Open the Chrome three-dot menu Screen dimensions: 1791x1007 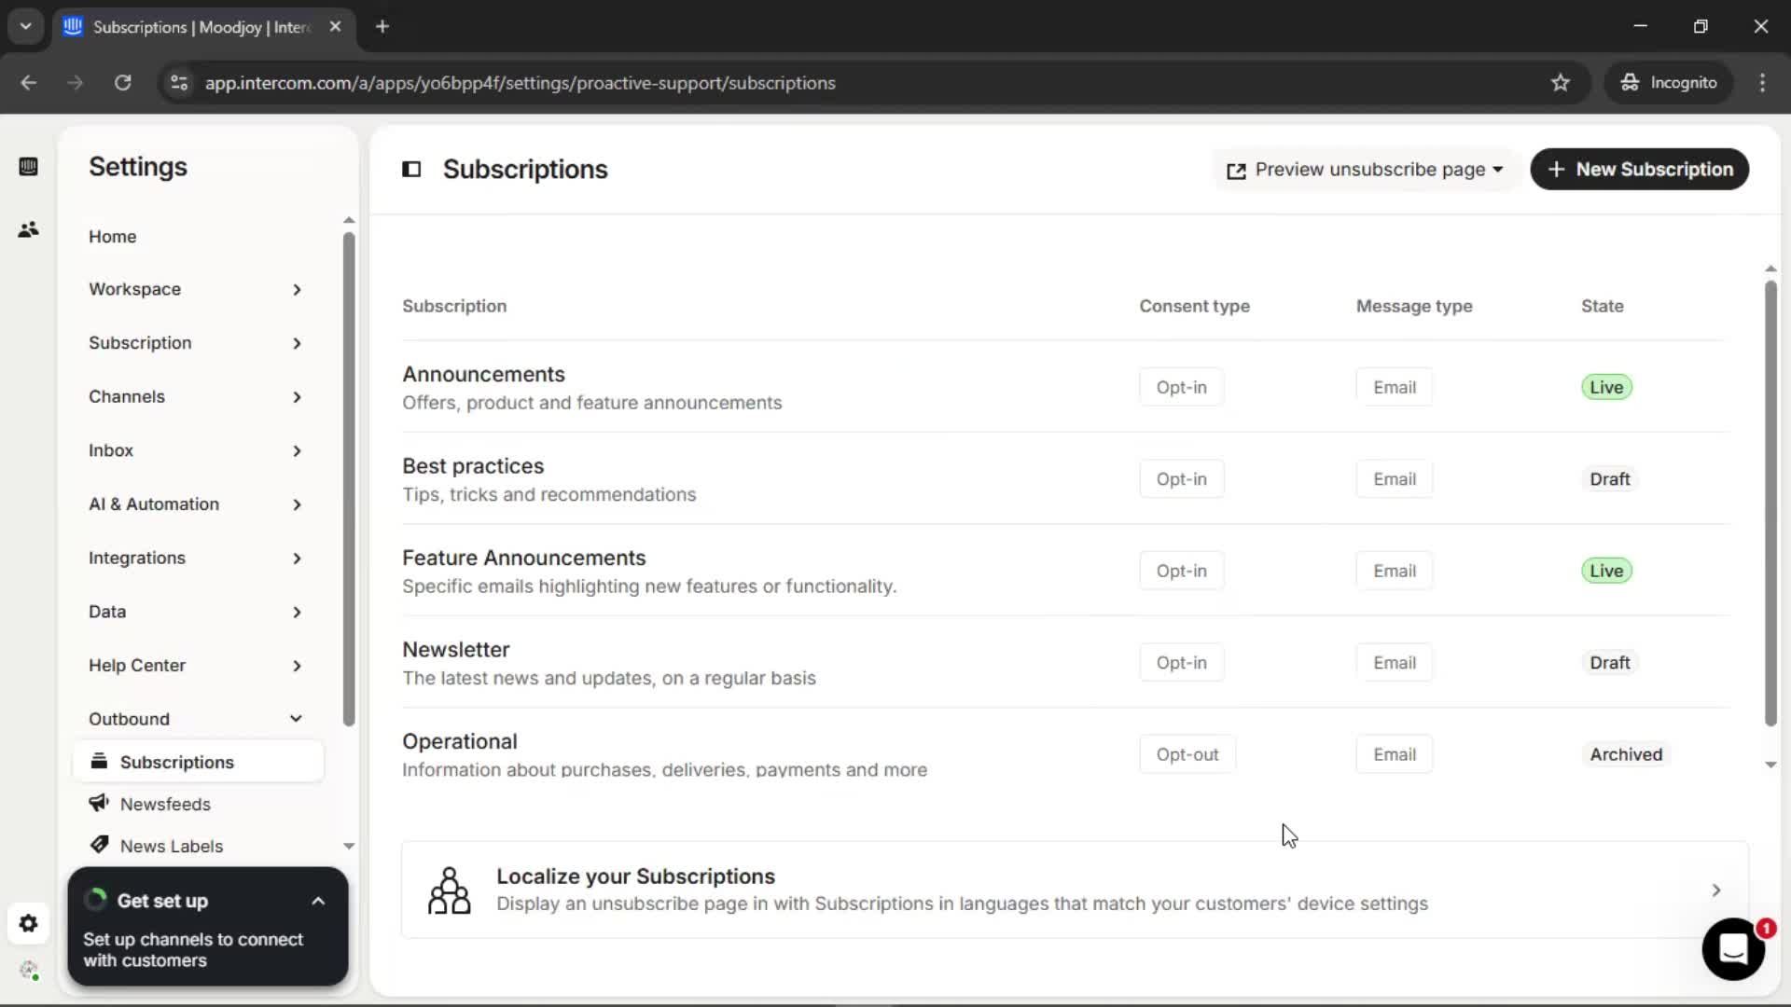pyautogui.click(x=1762, y=83)
